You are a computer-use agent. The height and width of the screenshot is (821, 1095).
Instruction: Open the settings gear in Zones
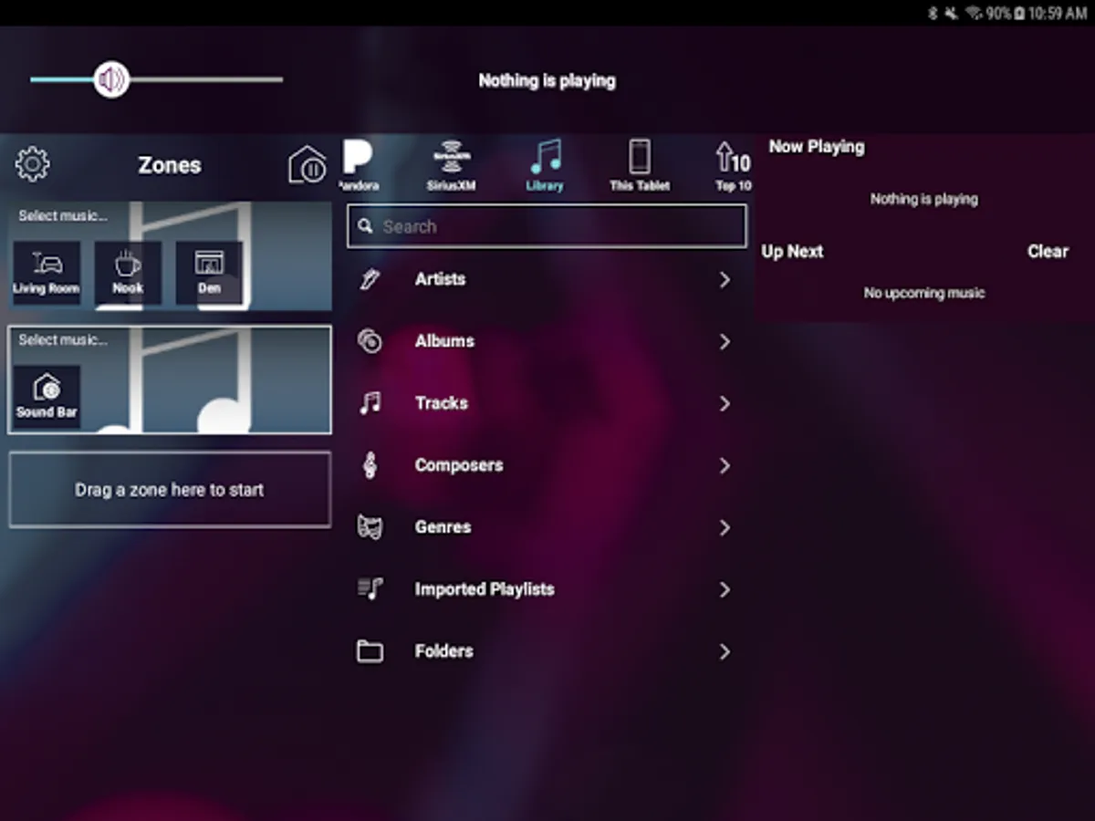[x=33, y=164]
